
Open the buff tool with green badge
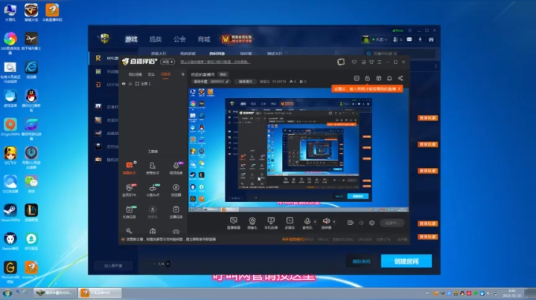point(153,190)
